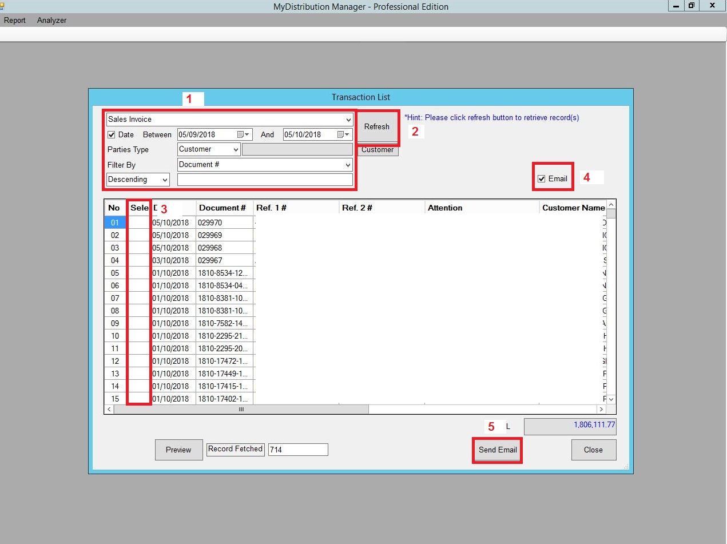This screenshot has height=544, width=727.
Task: Click the filter text input field
Action: coord(265,180)
